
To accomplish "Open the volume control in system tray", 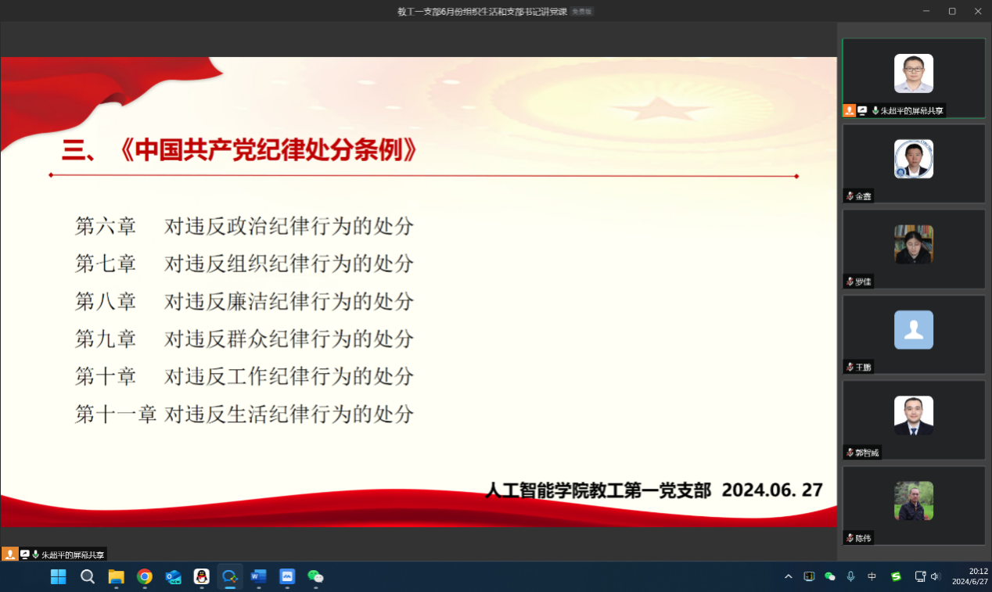I will 936,576.
